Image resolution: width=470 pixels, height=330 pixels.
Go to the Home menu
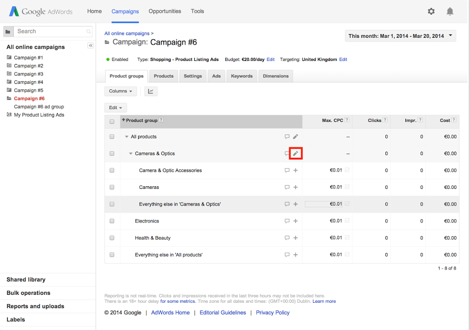coord(95,12)
